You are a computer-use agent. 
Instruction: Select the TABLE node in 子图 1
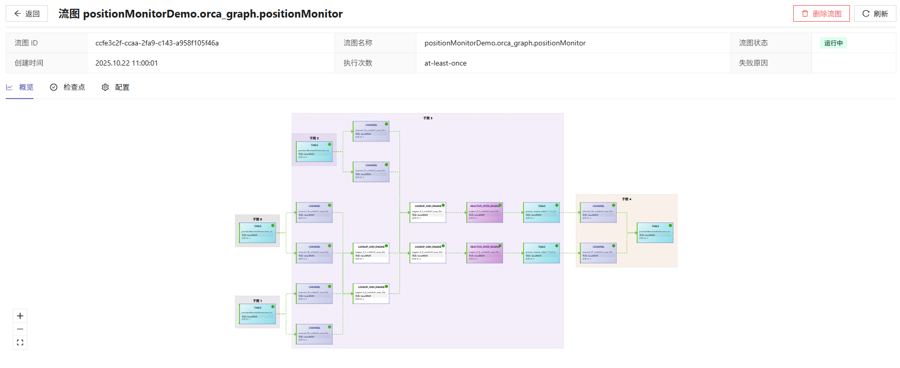tap(258, 314)
